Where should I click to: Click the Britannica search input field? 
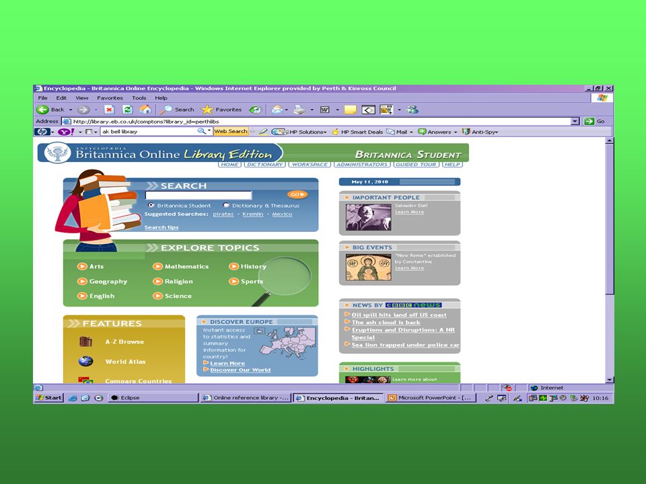point(199,195)
